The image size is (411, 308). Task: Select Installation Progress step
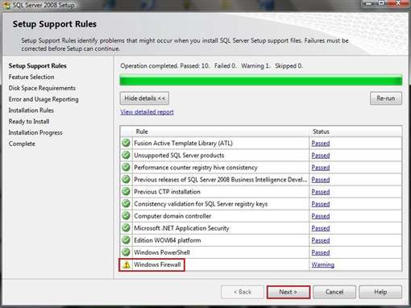tap(35, 132)
